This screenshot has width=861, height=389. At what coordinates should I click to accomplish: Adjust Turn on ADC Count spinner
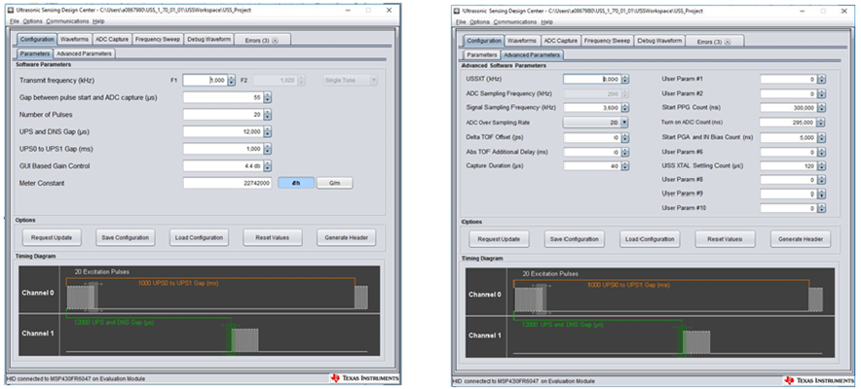click(821, 123)
